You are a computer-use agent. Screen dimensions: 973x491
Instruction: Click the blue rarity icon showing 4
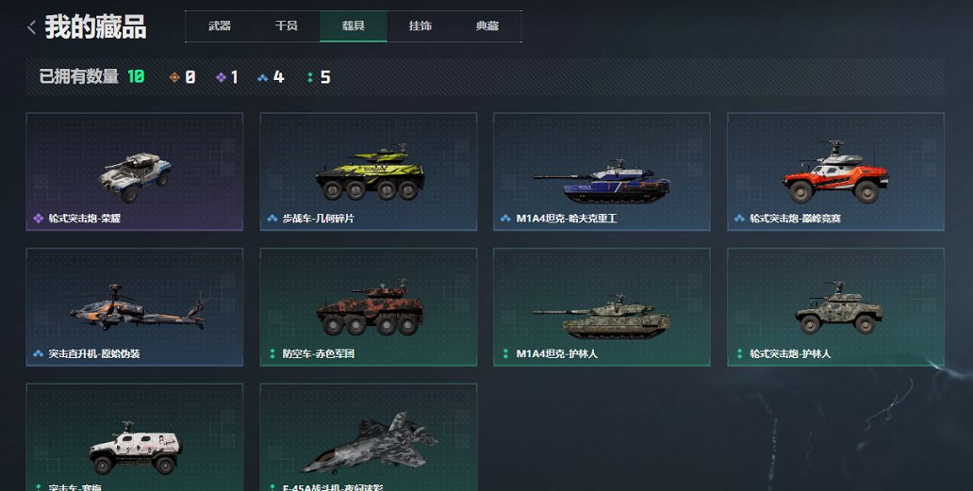point(262,77)
